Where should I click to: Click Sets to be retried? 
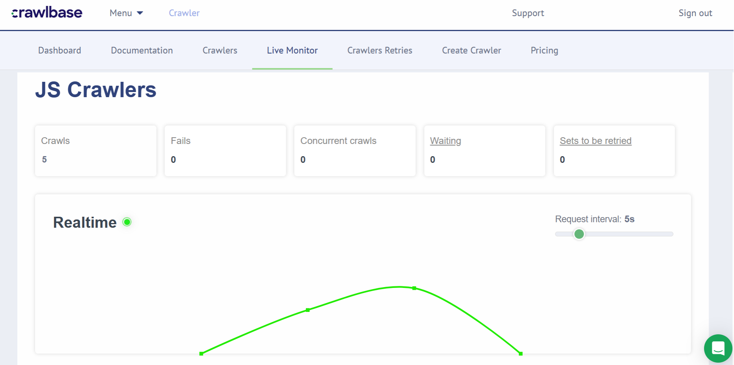coord(595,140)
